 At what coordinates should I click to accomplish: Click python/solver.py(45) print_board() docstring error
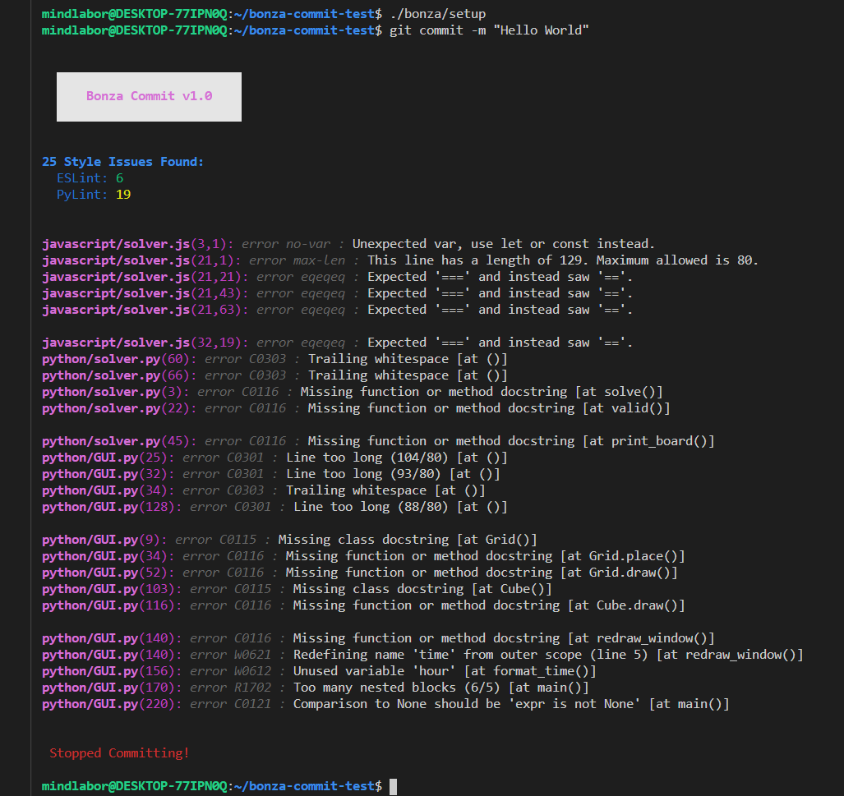tap(378, 441)
